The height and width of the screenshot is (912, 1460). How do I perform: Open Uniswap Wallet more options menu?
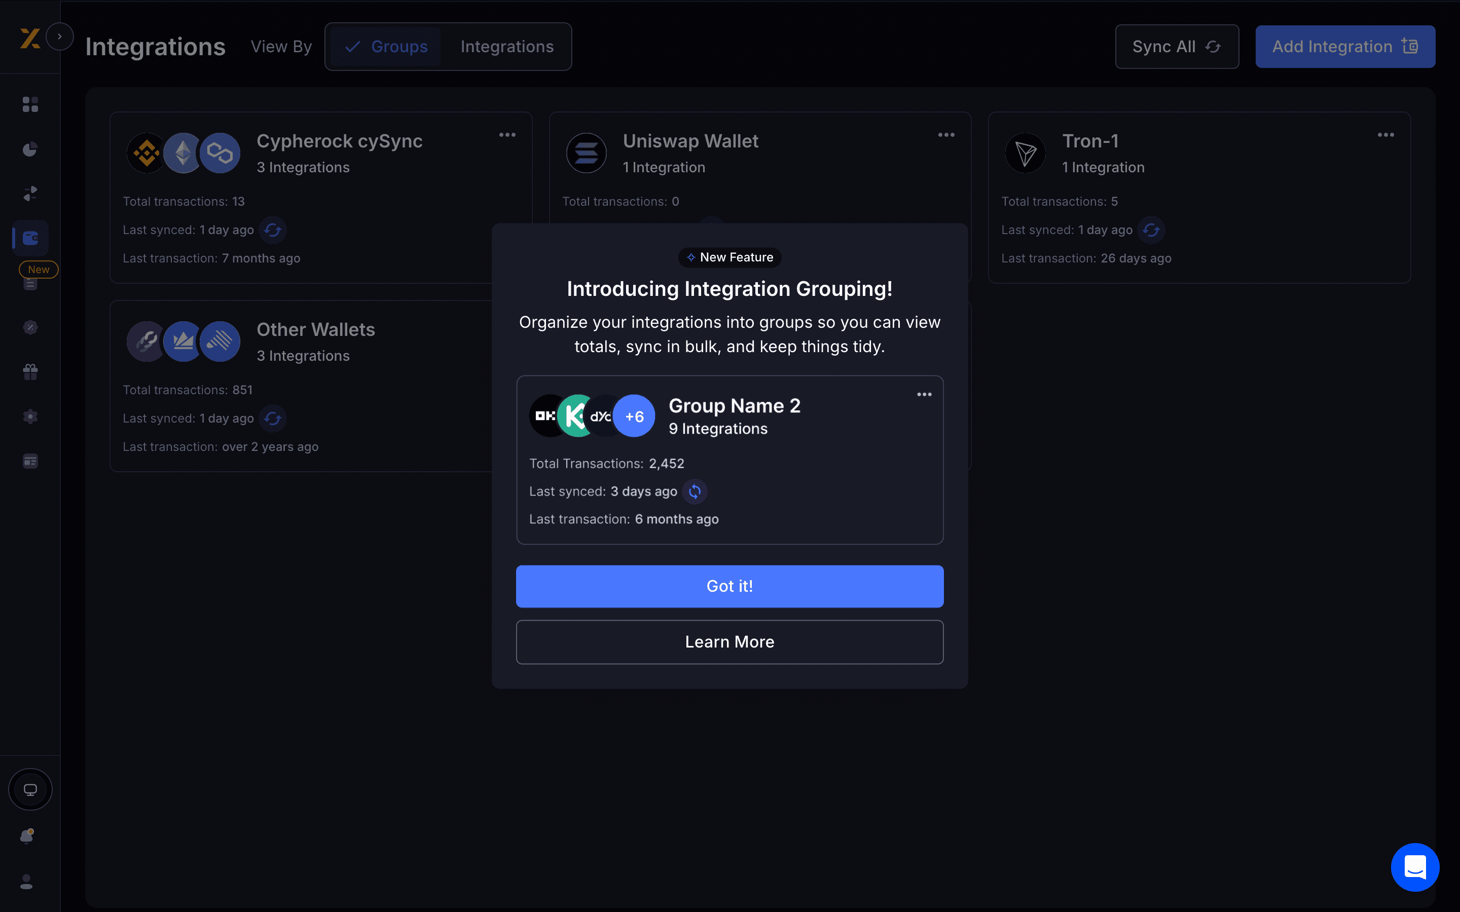click(946, 135)
